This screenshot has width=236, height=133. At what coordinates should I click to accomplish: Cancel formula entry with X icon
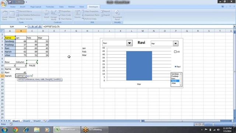[32, 27]
